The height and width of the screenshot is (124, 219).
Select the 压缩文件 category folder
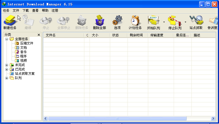point(24,43)
